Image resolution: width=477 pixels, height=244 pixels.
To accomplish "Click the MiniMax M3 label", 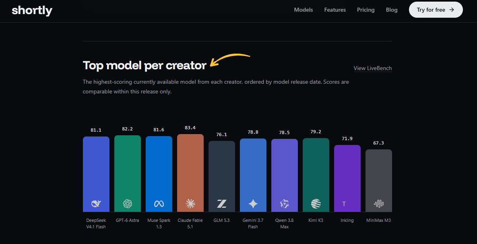I will pyautogui.click(x=378, y=220).
